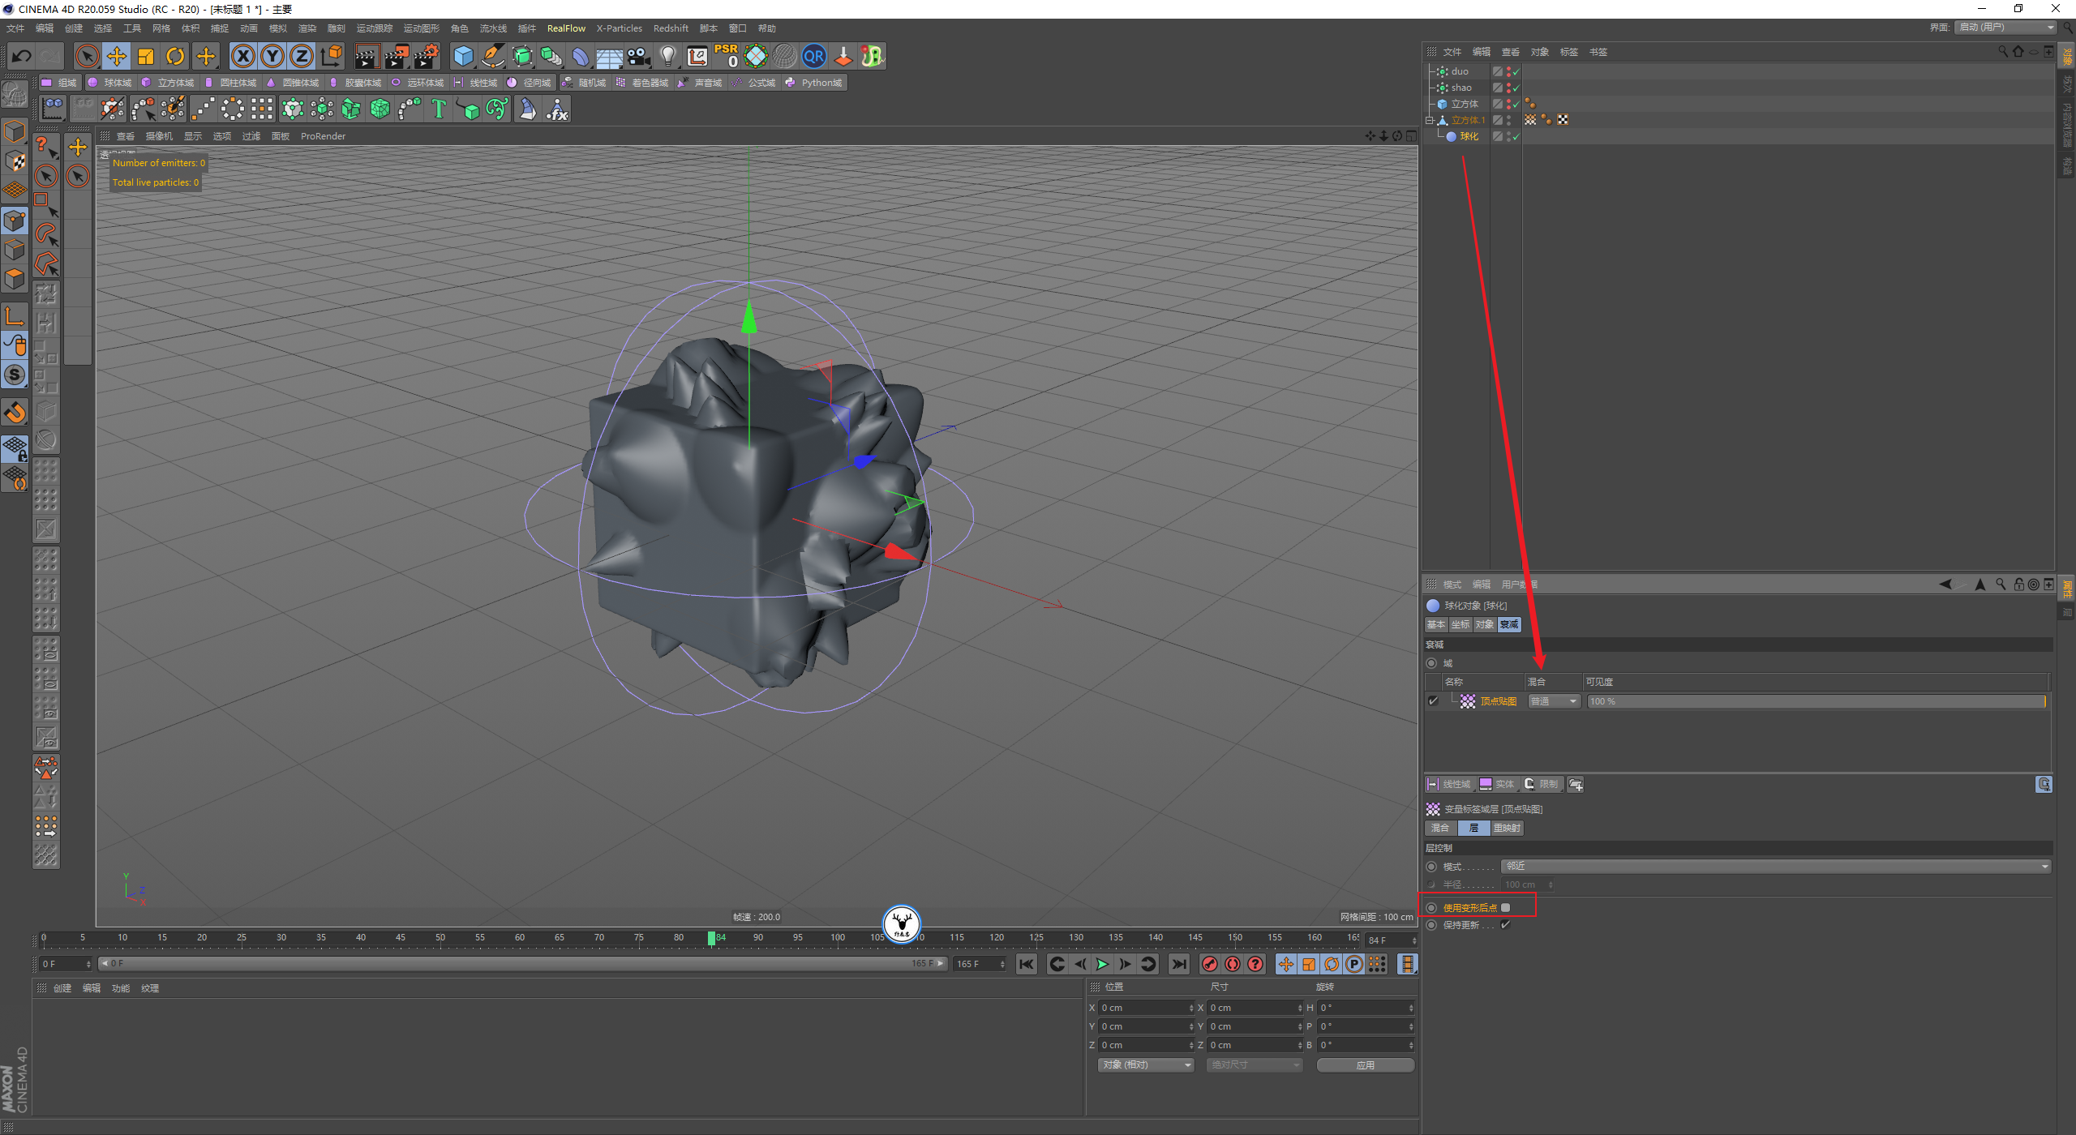Enable the 使用变形后点 checkbox
Viewport: 2076px width, 1135px height.
(1506, 907)
